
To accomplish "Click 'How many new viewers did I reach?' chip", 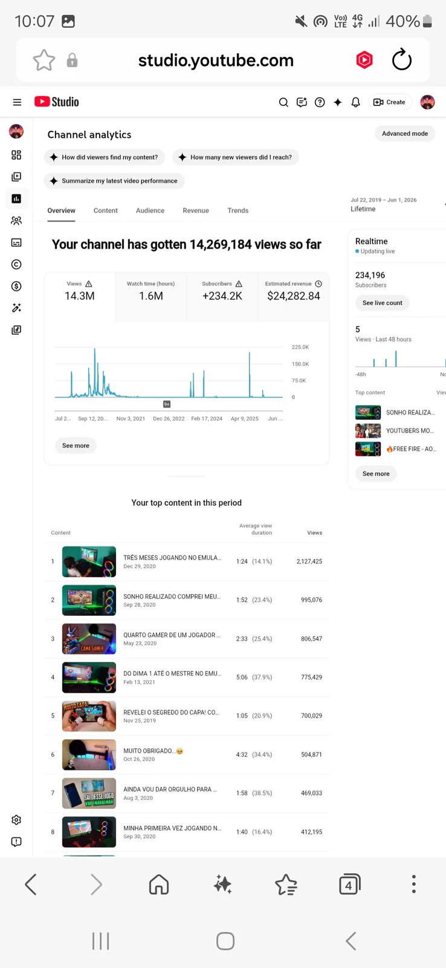I will [236, 157].
